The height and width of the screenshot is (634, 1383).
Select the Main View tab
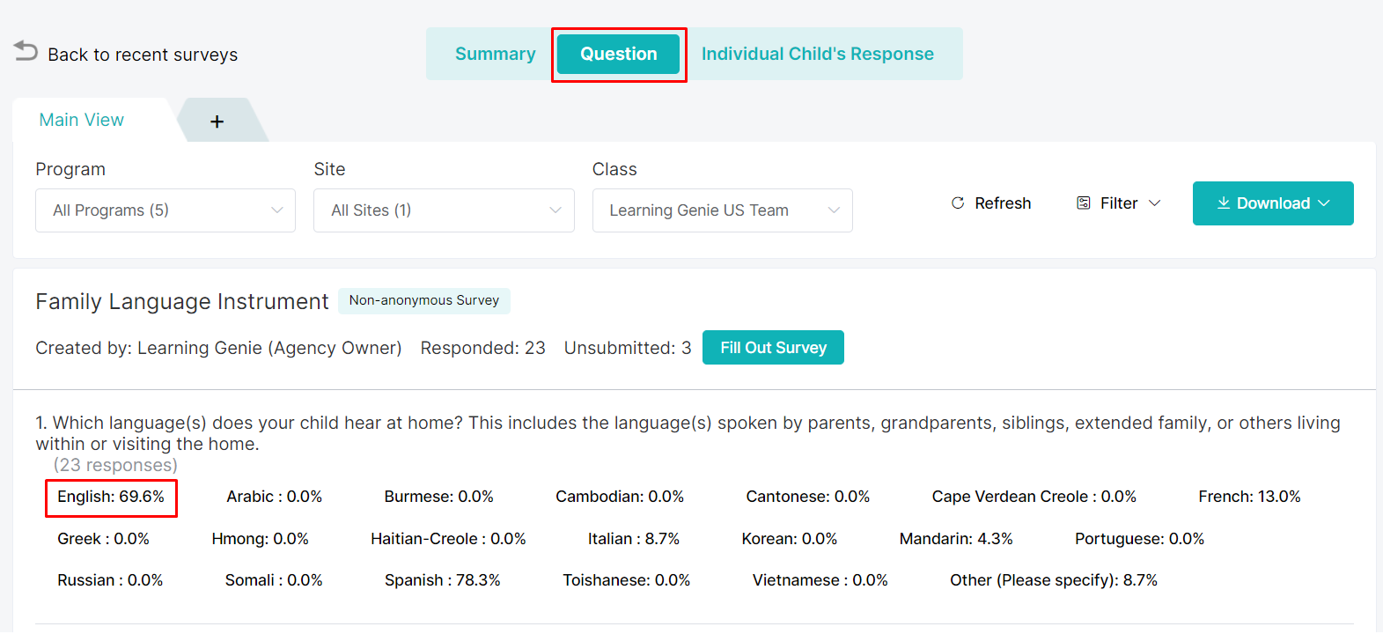(82, 120)
